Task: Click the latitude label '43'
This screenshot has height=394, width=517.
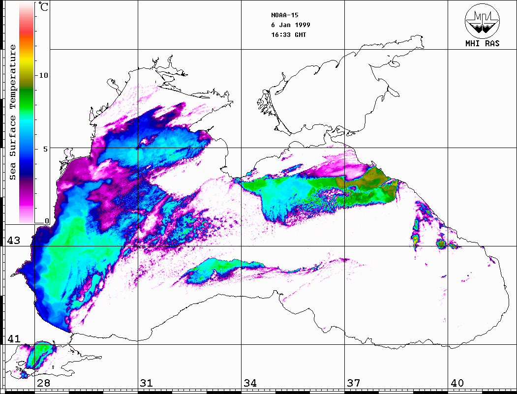Action: (13, 241)
